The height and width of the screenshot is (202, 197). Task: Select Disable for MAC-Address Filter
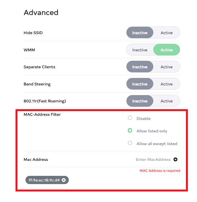(x=130, y=118)
